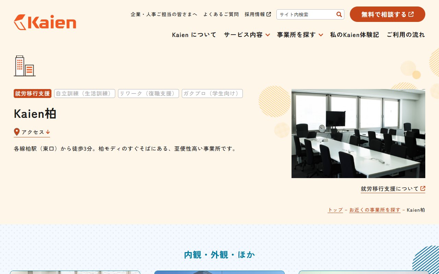439x274 pixels.
Task: Open 就労移行支援について link
Action: 393,189
